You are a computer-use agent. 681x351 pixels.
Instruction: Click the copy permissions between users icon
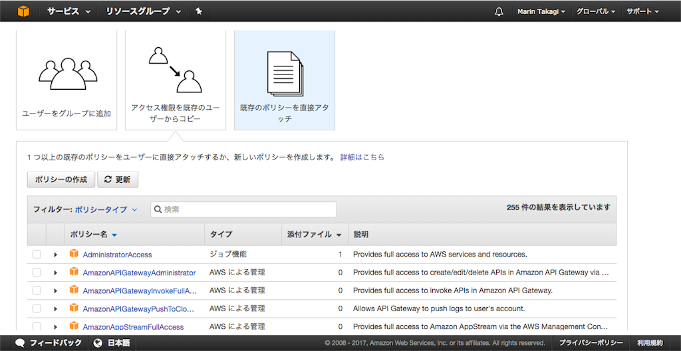[175, 69]
